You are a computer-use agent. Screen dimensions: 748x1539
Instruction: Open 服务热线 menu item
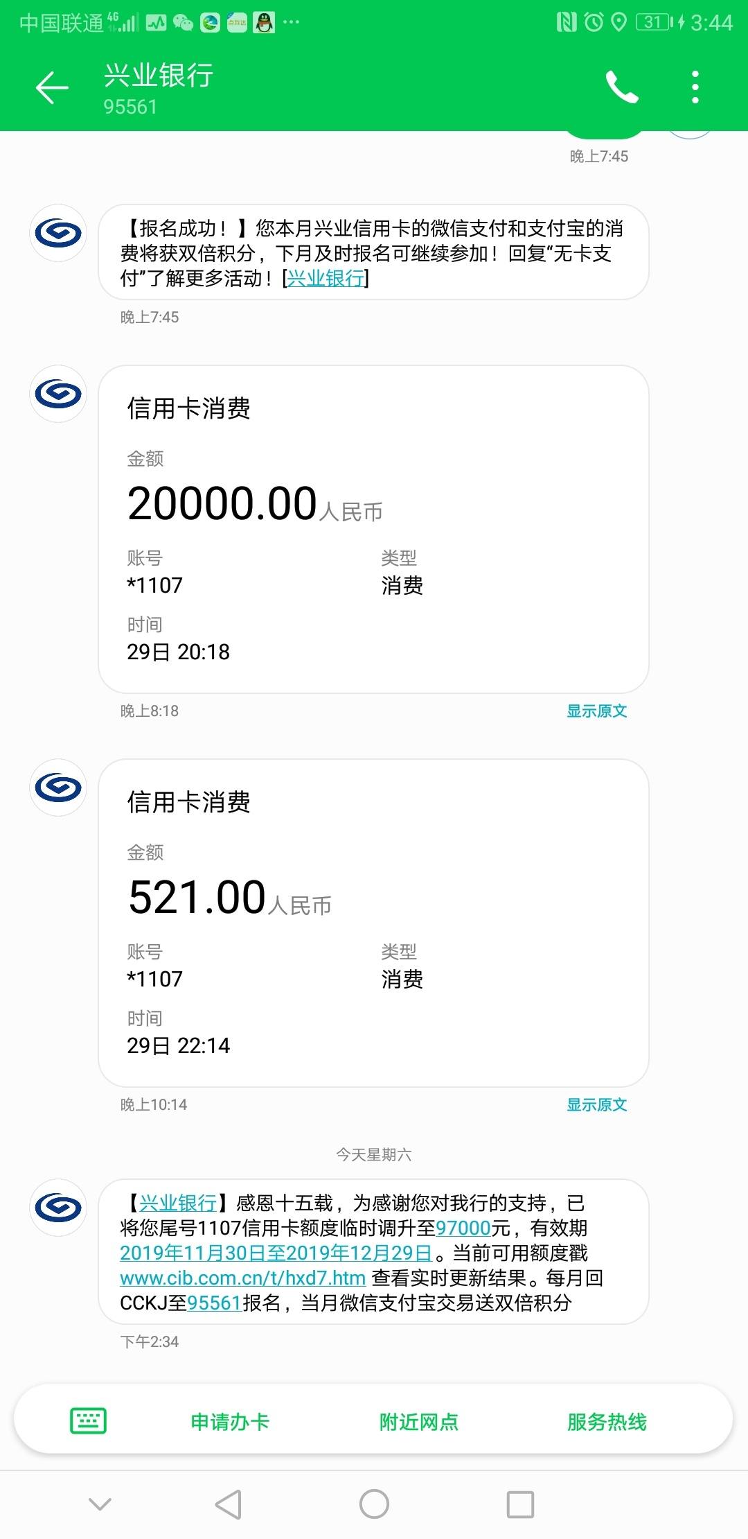607,1422
